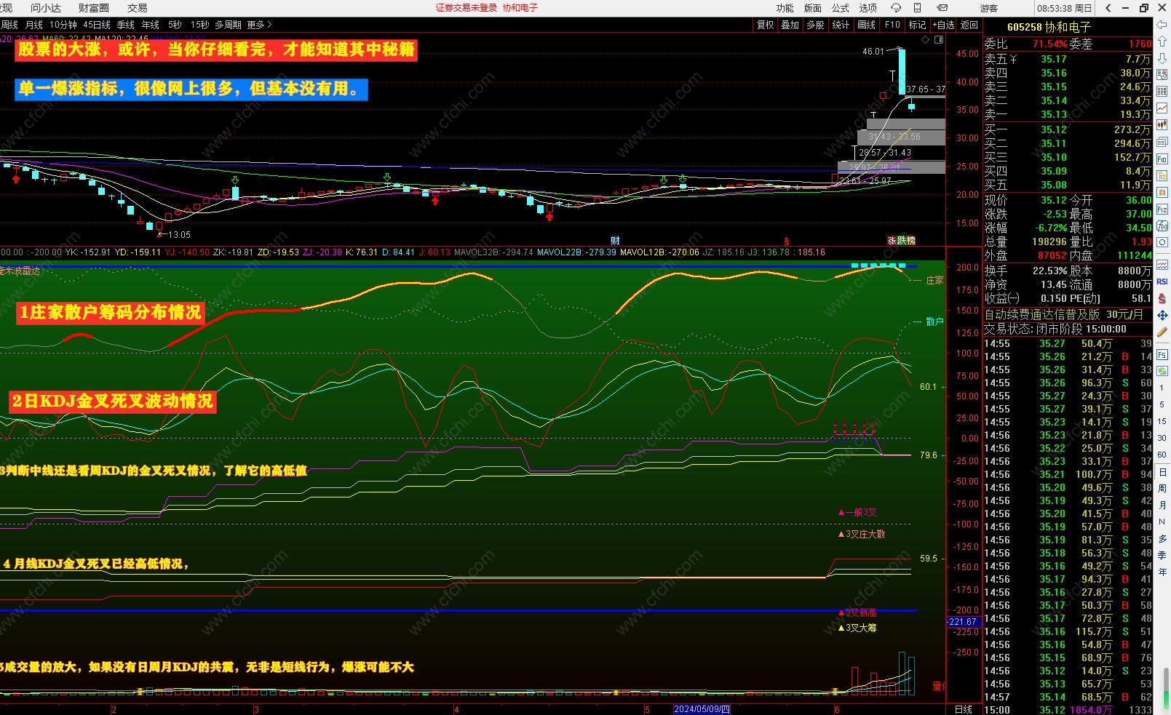Viewport: 1171px width, 715px height.
Task: Select the candlestick chart sidebar icon
Action: click(1162, 125)
